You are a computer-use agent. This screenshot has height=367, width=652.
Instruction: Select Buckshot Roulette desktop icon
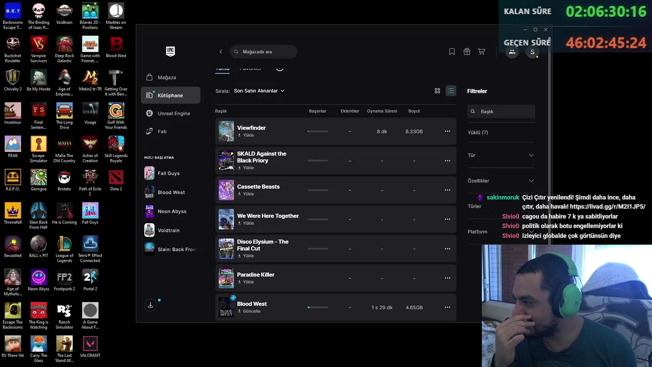pyautogui.click(x=13, y=49)
